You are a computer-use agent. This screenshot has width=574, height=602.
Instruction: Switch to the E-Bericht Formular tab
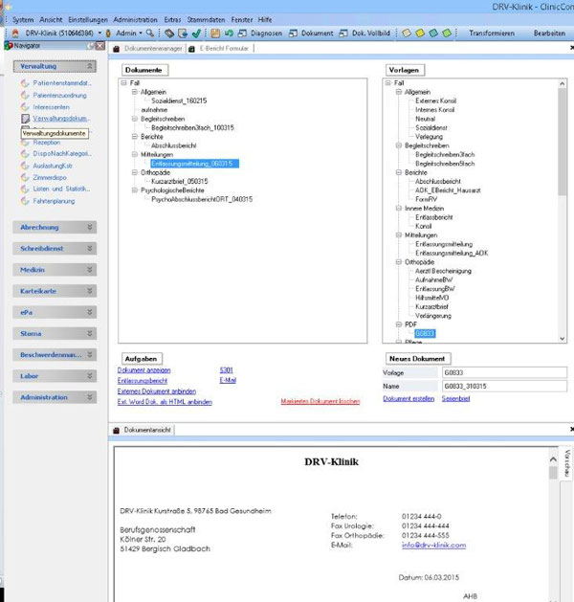pyautogui.click(x=220, y=49)
